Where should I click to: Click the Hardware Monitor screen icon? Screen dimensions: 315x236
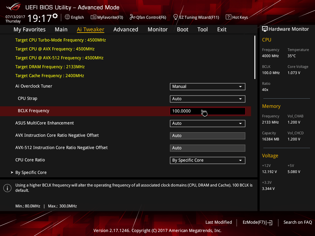tap(265, 29)
